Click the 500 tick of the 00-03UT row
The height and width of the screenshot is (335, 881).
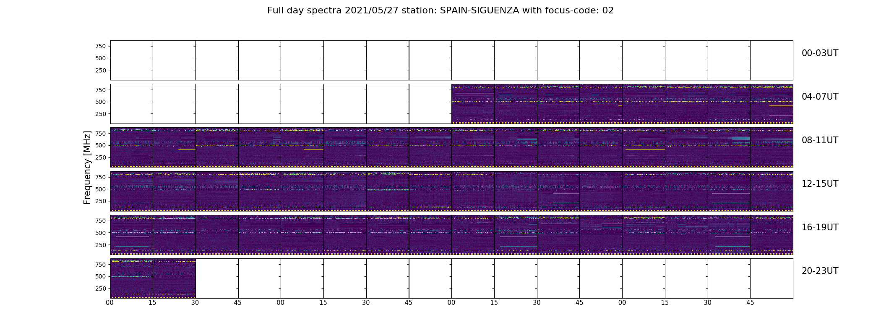coord(101,58)
